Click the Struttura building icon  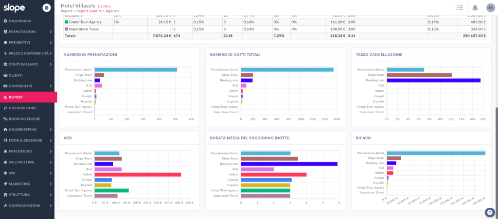click(5, 195)
